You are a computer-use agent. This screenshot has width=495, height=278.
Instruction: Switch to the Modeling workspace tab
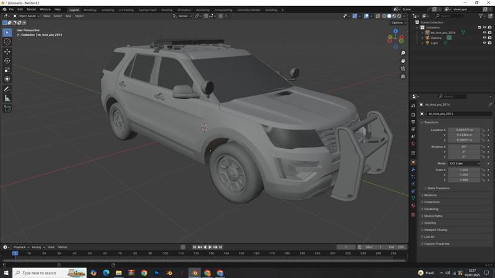(90, 10)
